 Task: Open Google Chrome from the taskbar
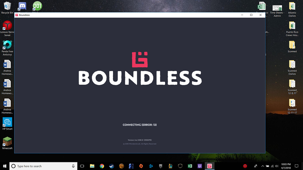(x=102, y=166)
